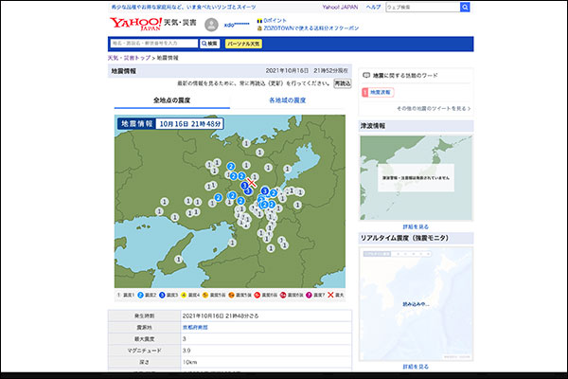Click the speech bubble icon beside 地震に関する話題のワード
Viewport: 568px width, 379px height.
click(366, 73)
